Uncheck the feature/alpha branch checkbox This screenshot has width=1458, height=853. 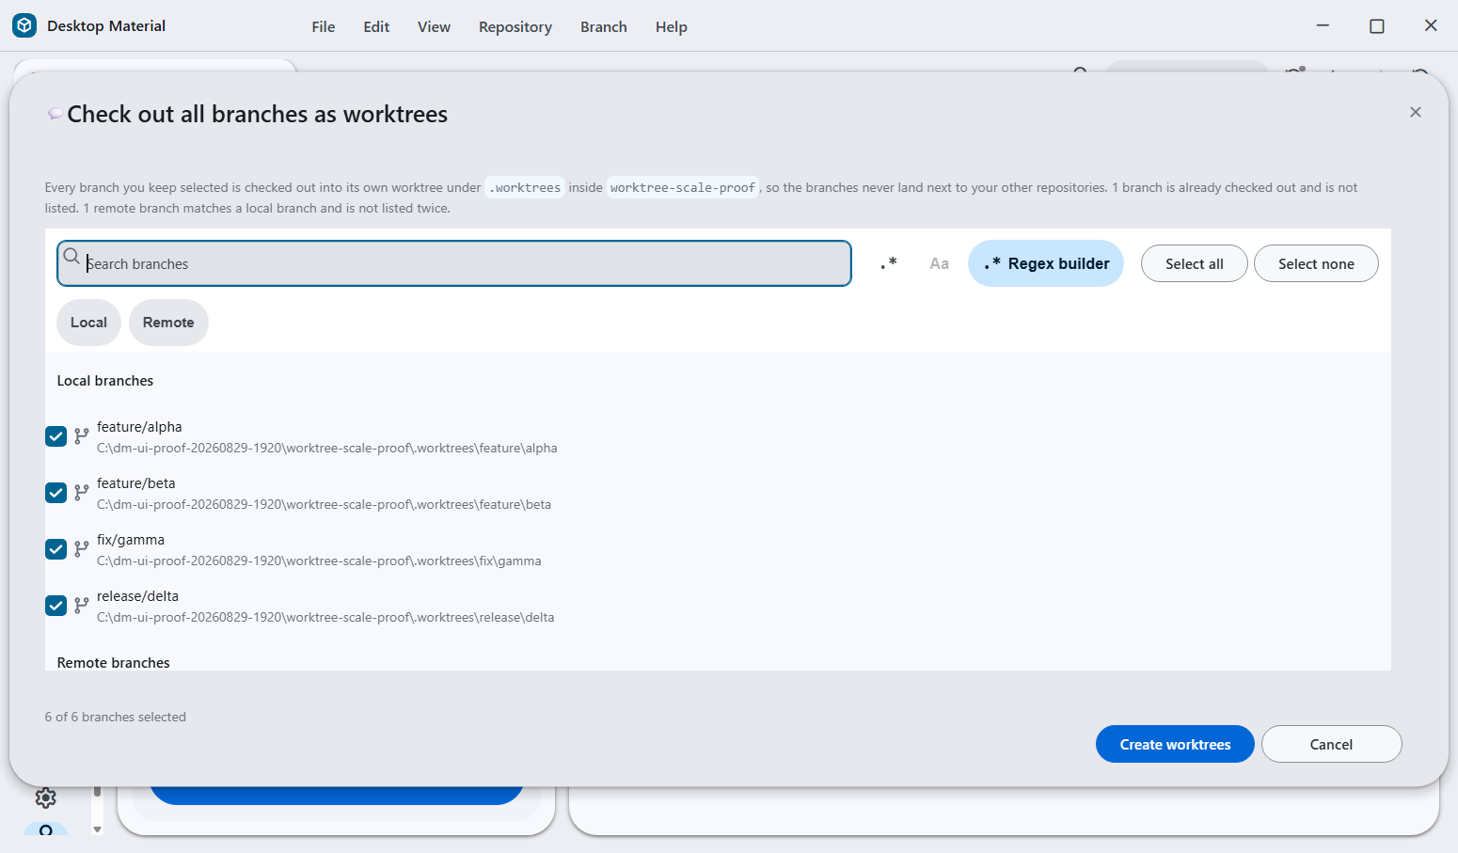click(x=55, y=436)
